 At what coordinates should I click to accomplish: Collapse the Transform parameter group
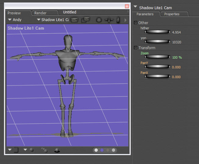pos(136,48)
